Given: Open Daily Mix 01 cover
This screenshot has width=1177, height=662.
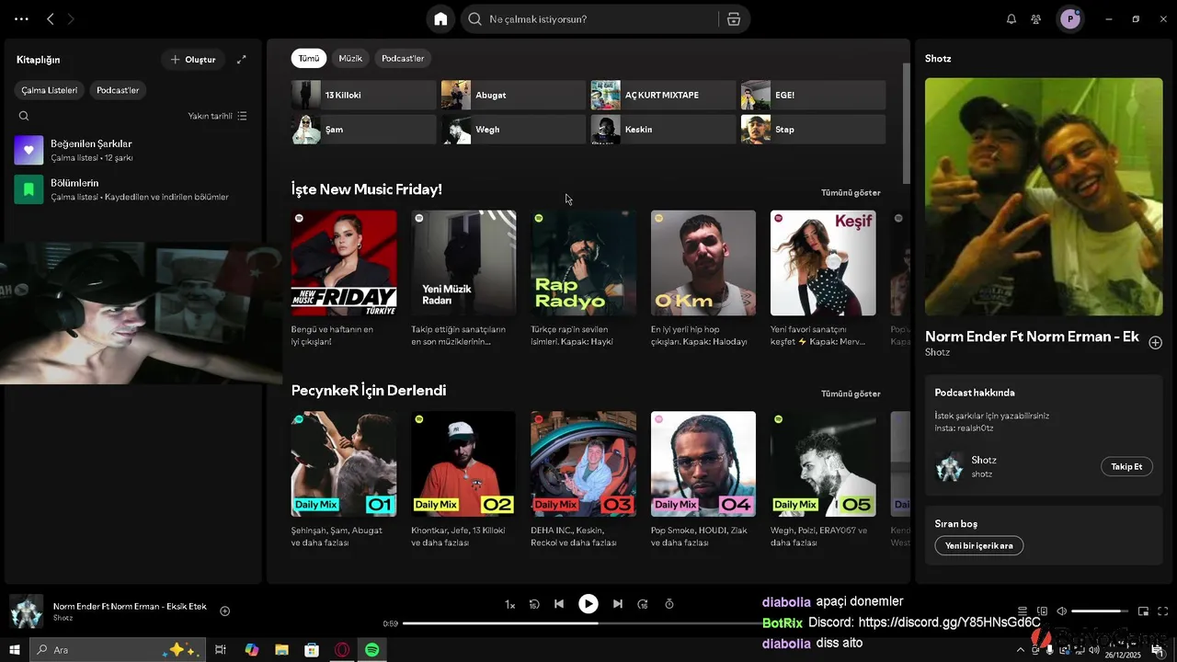Looking at the screenshot, I should [344, 463].
